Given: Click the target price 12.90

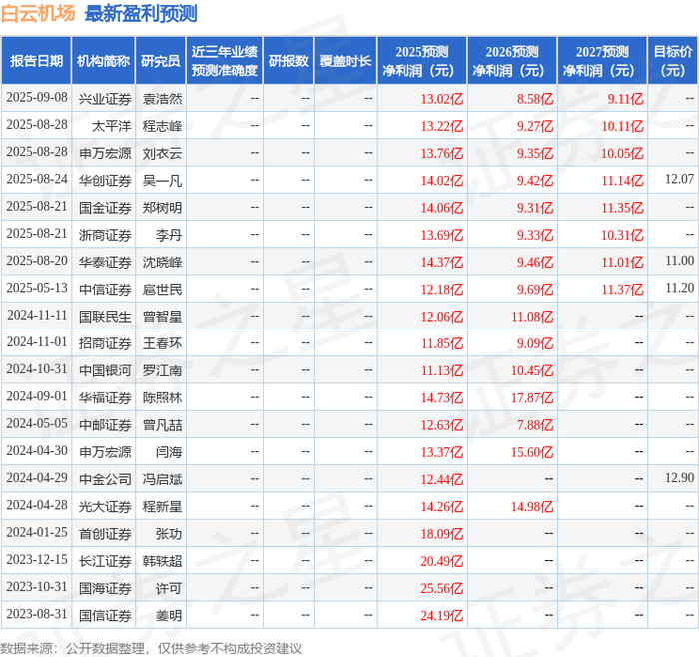Looking at the screenshot, I should pos(679,478).
